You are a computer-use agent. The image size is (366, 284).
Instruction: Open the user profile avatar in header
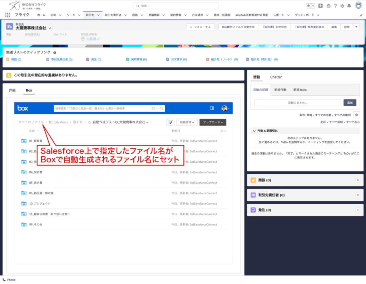pos(358,5)
